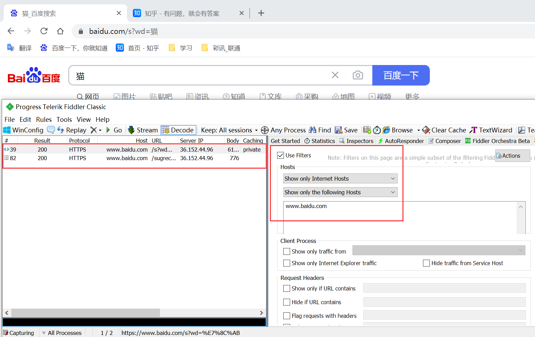Click the browser back arrow

coord(11,31)
